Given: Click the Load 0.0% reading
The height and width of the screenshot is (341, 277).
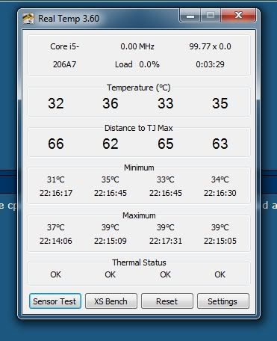Looking at the screenshot, I should [137, 64].
